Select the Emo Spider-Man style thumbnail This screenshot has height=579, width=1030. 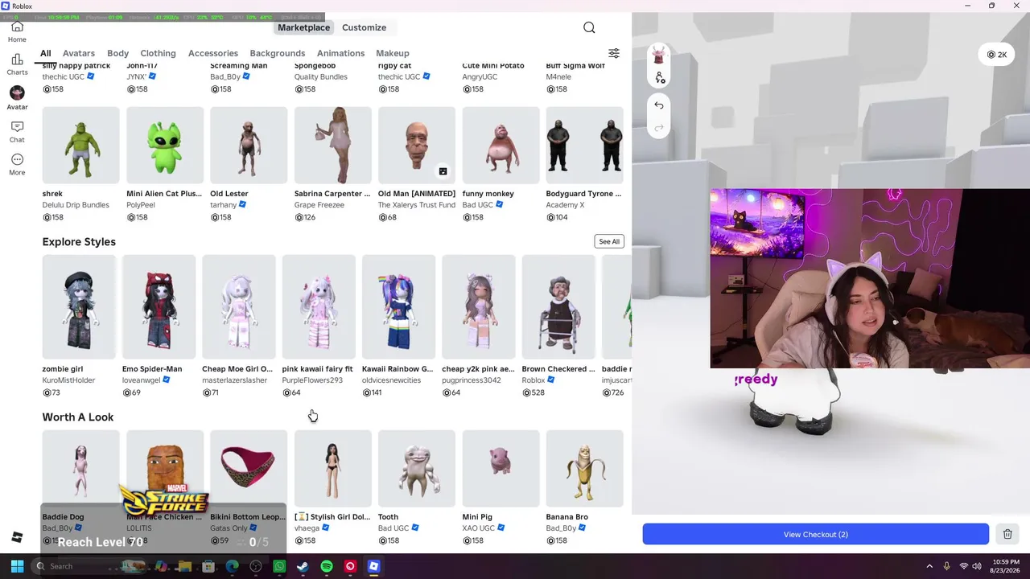(159, 306)
